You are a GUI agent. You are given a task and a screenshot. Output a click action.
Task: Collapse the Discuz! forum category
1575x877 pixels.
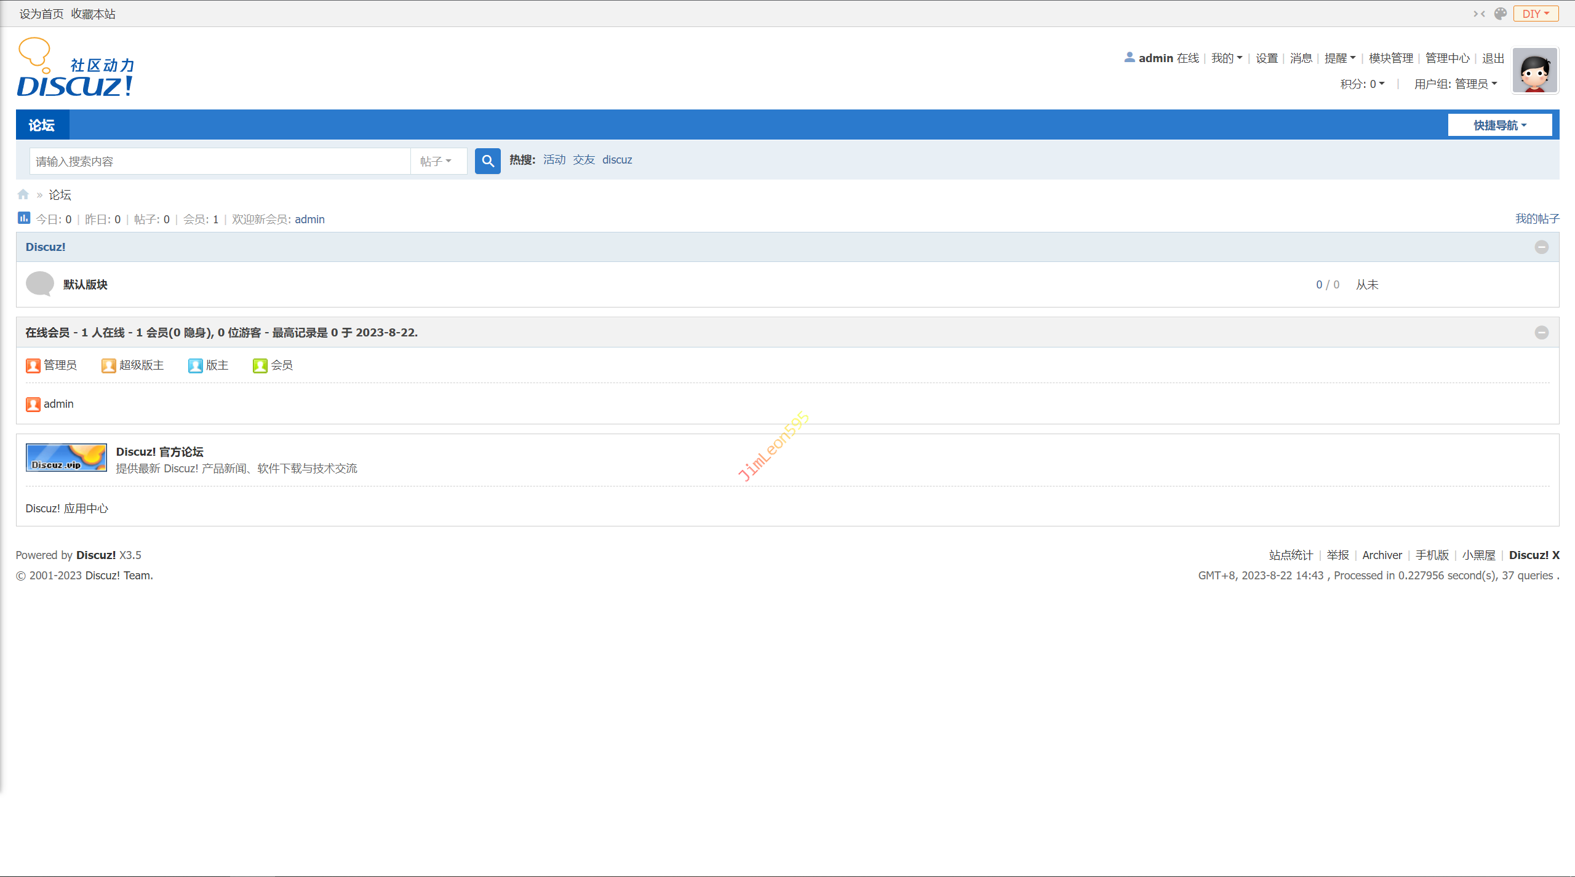tap(1541, 247)
